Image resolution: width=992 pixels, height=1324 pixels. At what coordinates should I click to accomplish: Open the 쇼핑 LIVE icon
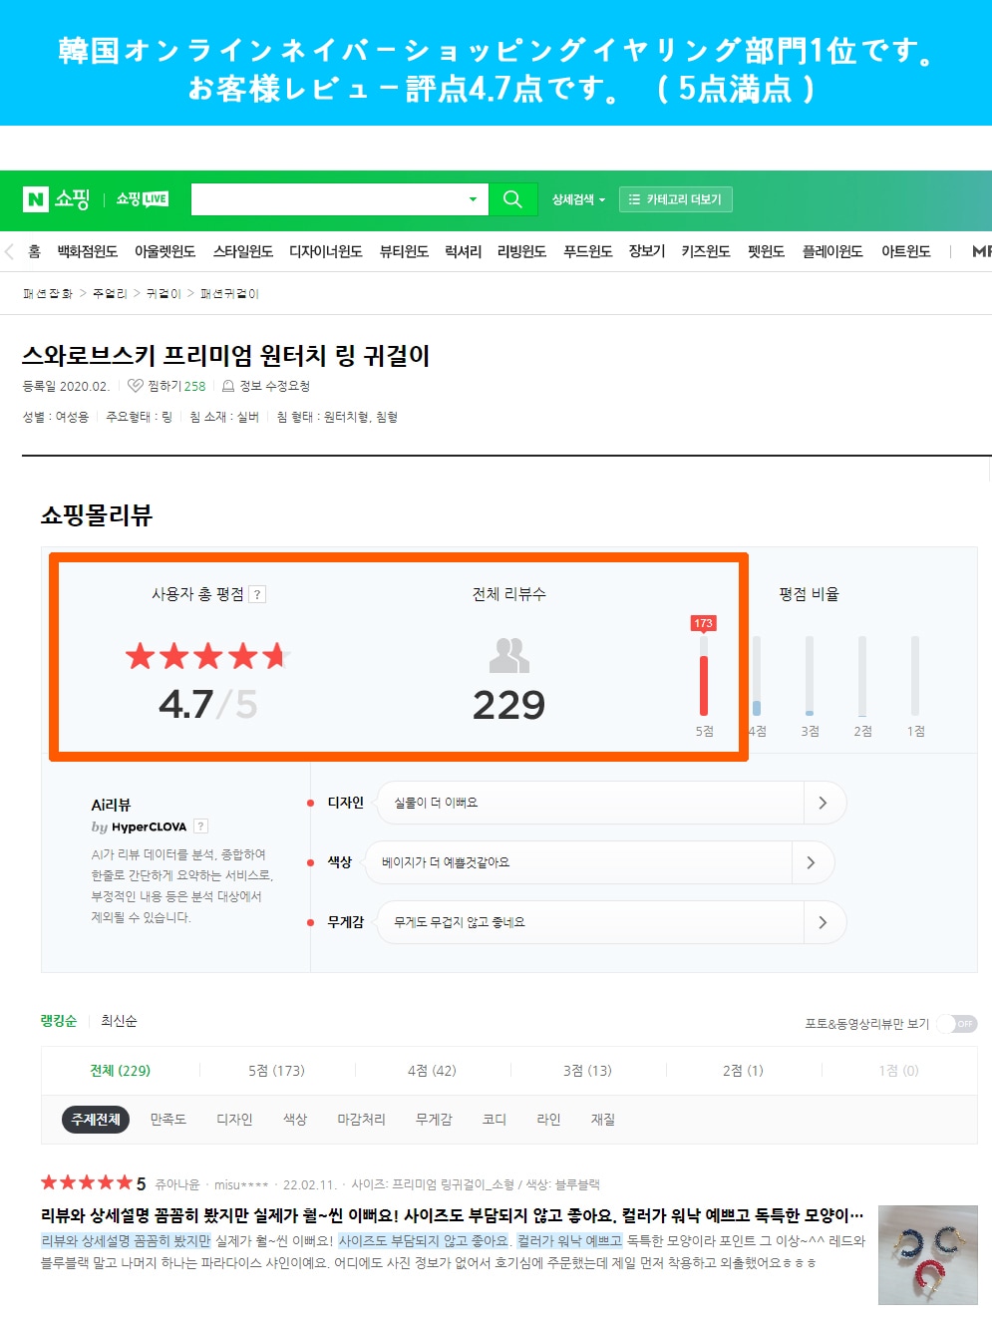click(143, 199)
